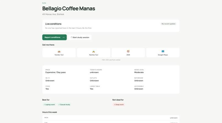Click the Deep work tag
The width and height of the screenshot is (222, 123).
[119, 105]
